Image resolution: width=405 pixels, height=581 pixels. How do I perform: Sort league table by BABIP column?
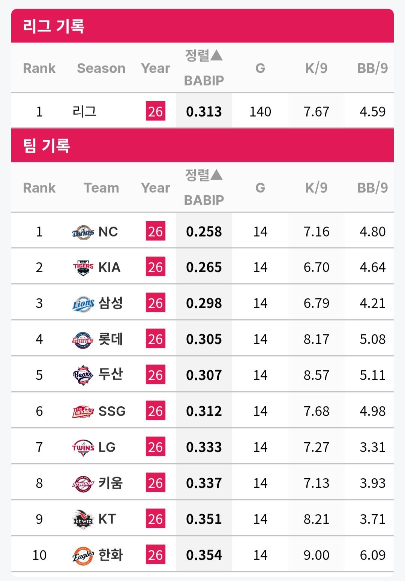[204, 68]
